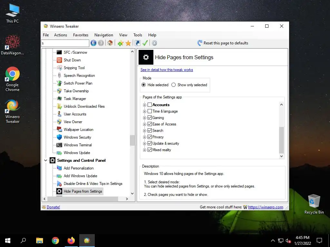The width and height of the screenshot is (330, 247).
Task: Expand the Ease of Access node
Action: click(x=145, y=124)
